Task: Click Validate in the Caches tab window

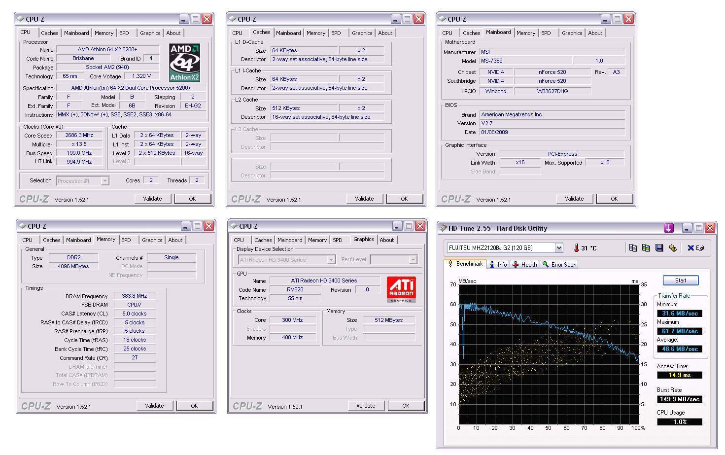Action: tap(364, 199)
